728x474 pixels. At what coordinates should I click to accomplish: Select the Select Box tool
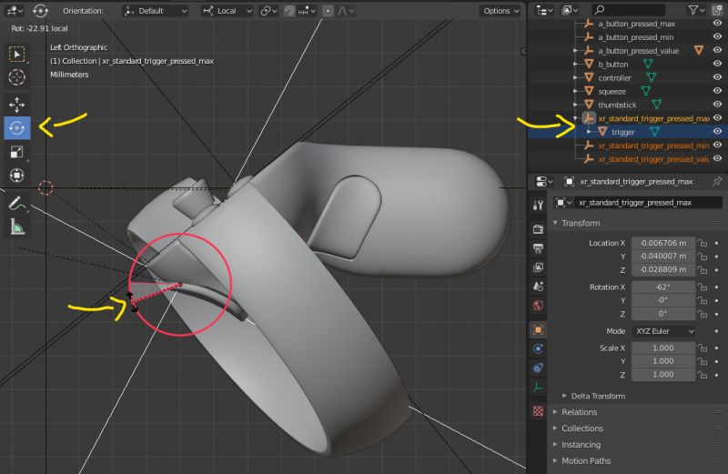(17, 55)
